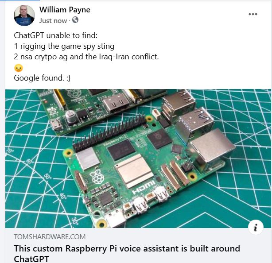
Task: Open the Raspberry Pi voice assistant headline
Action: (127, 253)
